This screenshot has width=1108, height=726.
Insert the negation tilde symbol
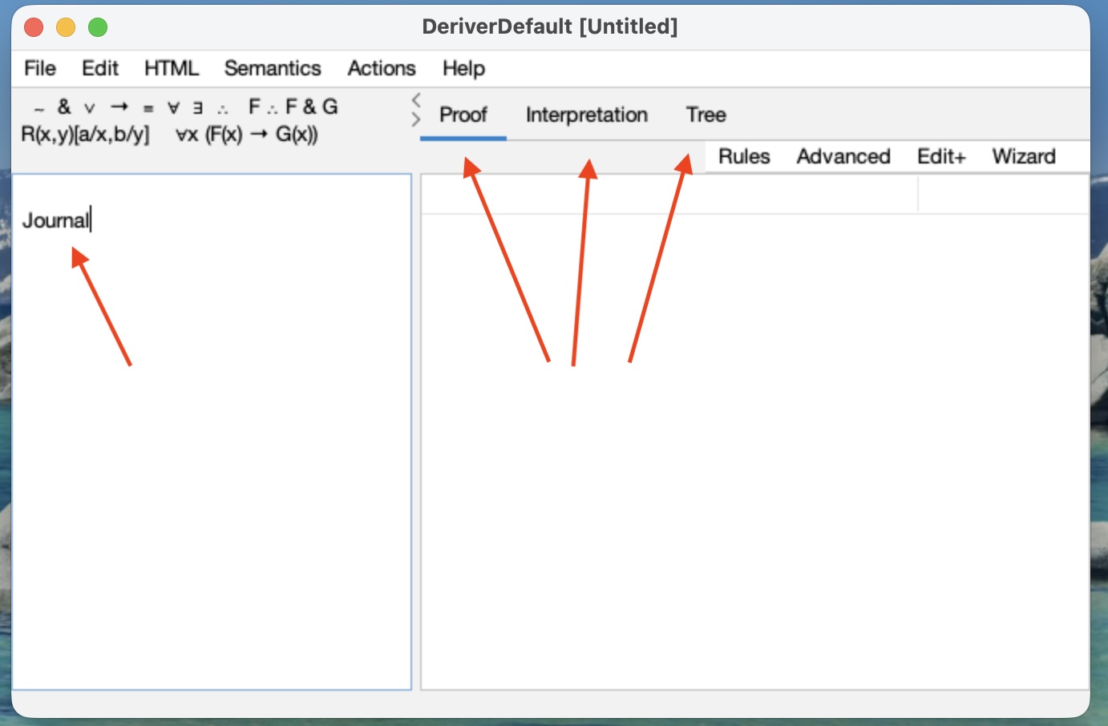[39, 108]
